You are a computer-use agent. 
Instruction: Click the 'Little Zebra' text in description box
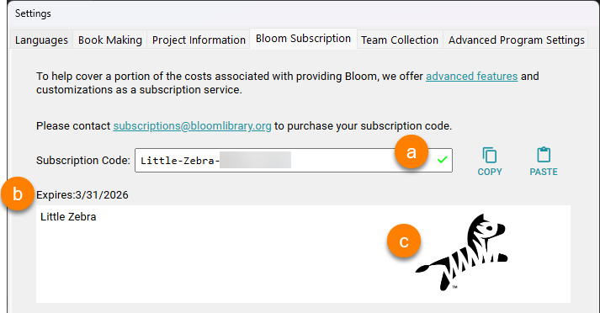coord(68,216)
